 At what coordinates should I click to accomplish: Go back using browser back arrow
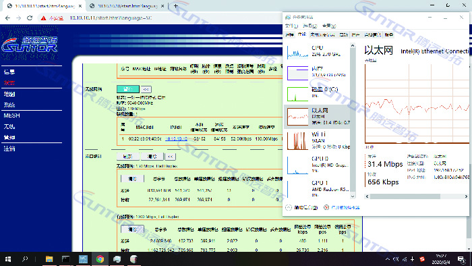tap(7, 18)
